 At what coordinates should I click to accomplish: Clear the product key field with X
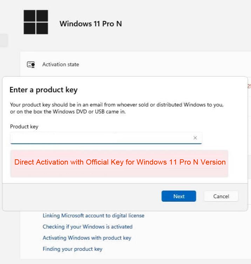[x=195, y=138]
